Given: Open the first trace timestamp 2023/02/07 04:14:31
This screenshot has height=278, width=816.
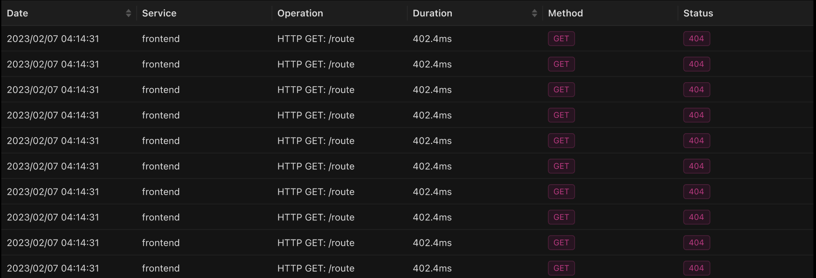Looking at the screenshot, I should coord(53,38).
